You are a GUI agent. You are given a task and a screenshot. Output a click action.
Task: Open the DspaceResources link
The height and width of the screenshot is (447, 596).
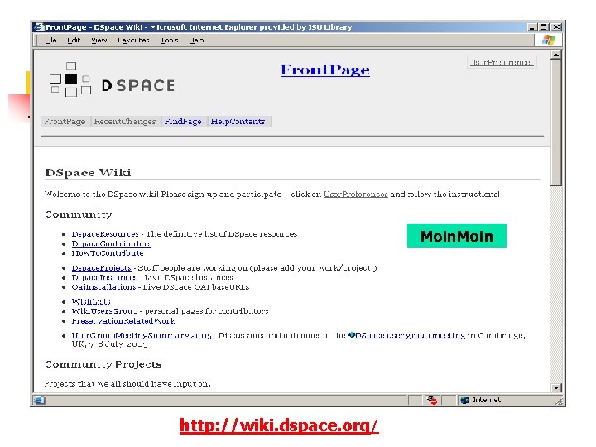[105, 234]
